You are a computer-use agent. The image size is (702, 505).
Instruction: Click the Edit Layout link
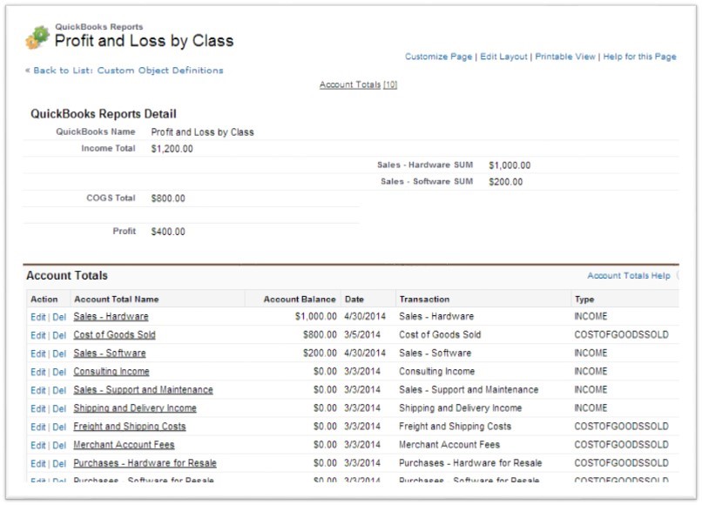click(x=503, y=57)
